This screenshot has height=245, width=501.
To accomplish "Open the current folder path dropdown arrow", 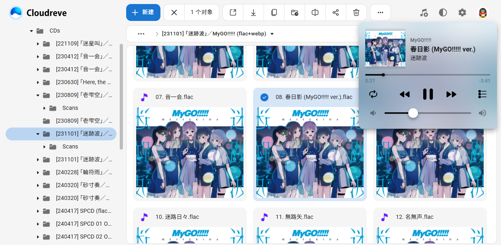I will pyautogui.click(x=272, y=34).
